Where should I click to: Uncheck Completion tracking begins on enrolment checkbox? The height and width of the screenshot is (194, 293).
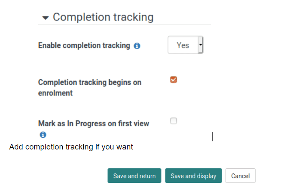(x=174, y=80)
